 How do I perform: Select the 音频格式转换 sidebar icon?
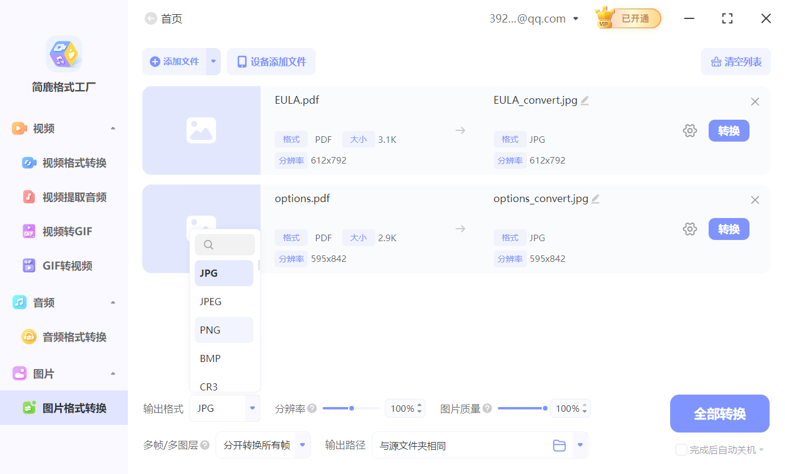pyautogui.click(x=30, y=337)
